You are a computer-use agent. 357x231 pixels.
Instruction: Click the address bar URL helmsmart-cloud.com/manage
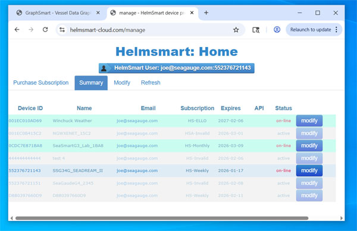coord(108,30)
